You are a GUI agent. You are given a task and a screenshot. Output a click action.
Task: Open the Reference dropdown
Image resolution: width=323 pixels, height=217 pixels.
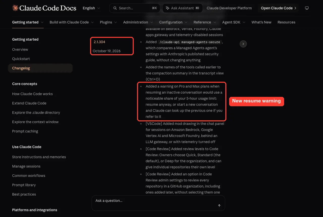(x=205, y=22)
